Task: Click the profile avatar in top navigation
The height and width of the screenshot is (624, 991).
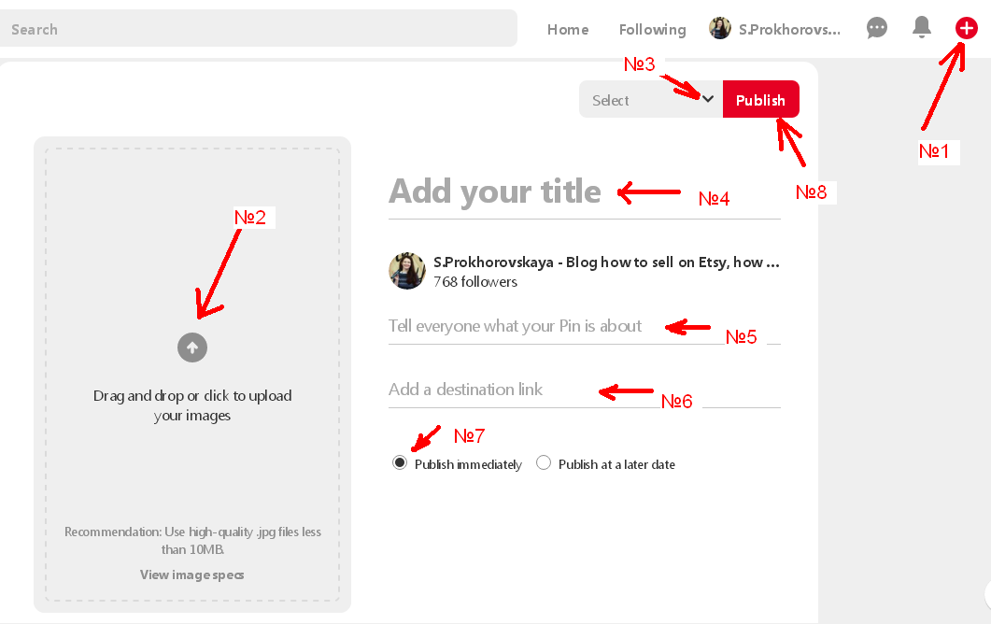Action: pyautogui.click(x=719, y=28)
